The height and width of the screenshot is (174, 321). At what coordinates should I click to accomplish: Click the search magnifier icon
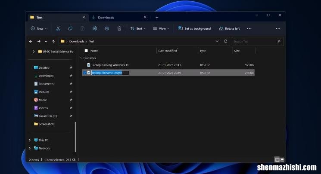279,41
